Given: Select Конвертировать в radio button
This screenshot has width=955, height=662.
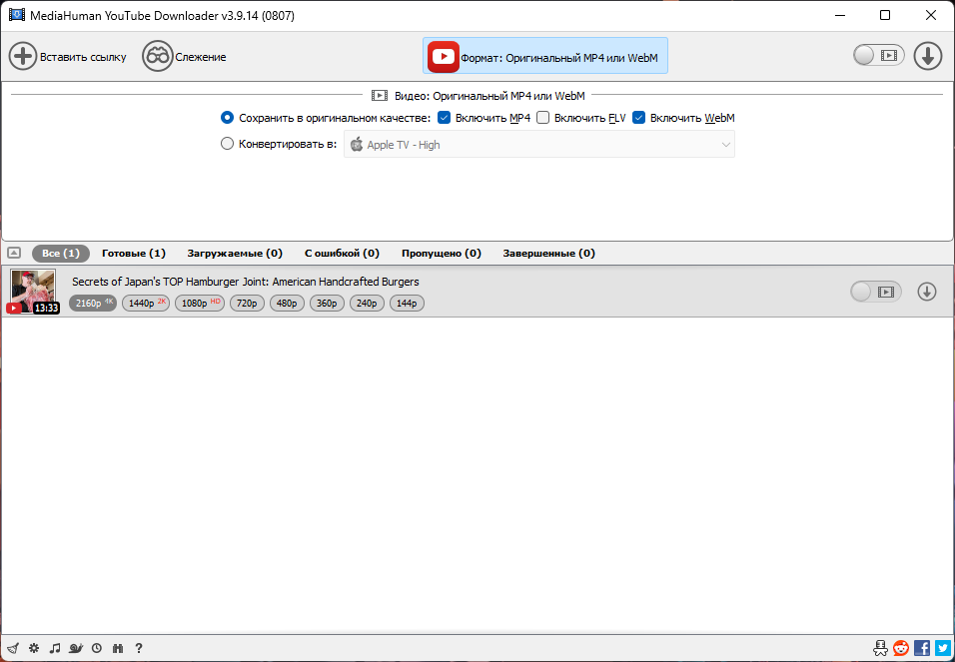Looking at the screenshot, I should click(x=227, y=144).
